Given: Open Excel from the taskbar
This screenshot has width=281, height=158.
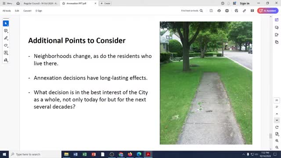Looking at the screenshot, I should [x=85, y=154].
